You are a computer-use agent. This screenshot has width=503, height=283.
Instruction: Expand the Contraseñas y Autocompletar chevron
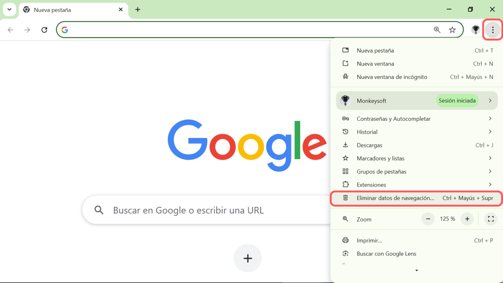[490, 118]
